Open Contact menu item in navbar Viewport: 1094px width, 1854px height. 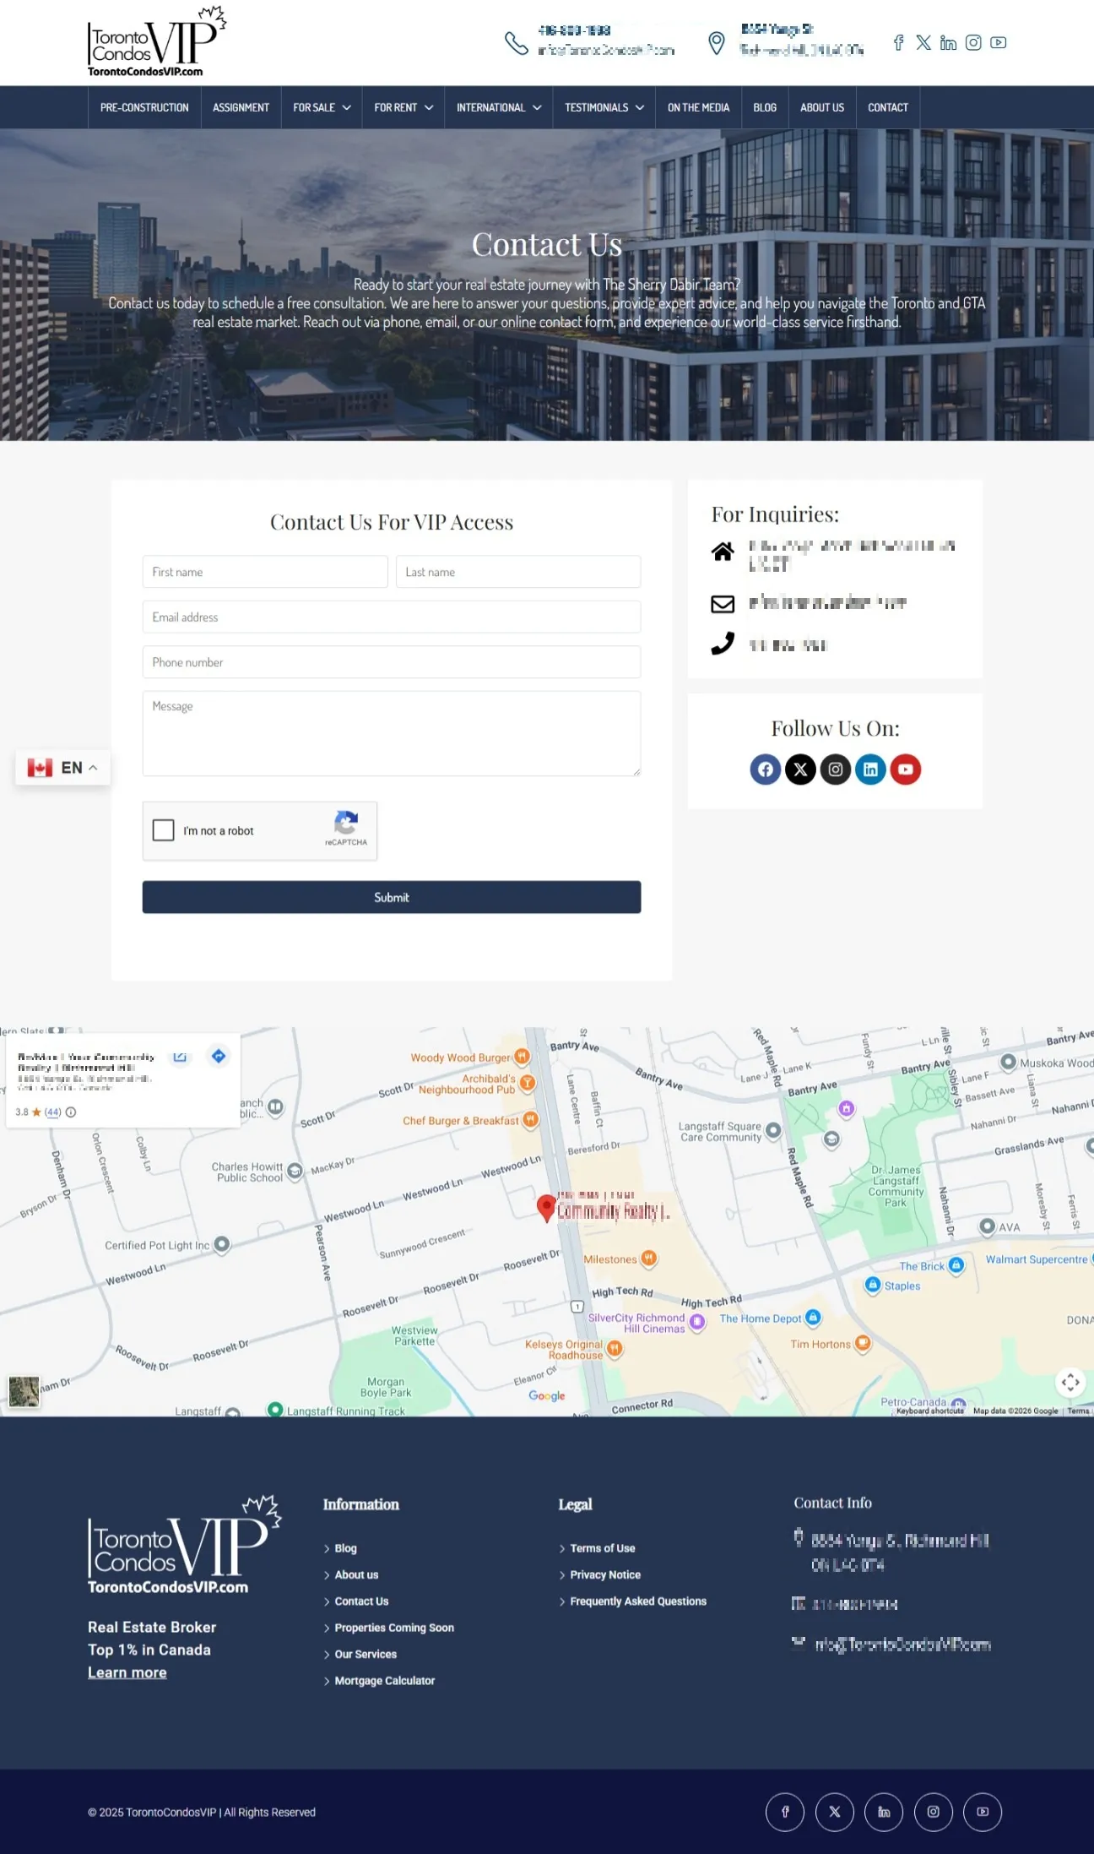[x=888, y=107]
